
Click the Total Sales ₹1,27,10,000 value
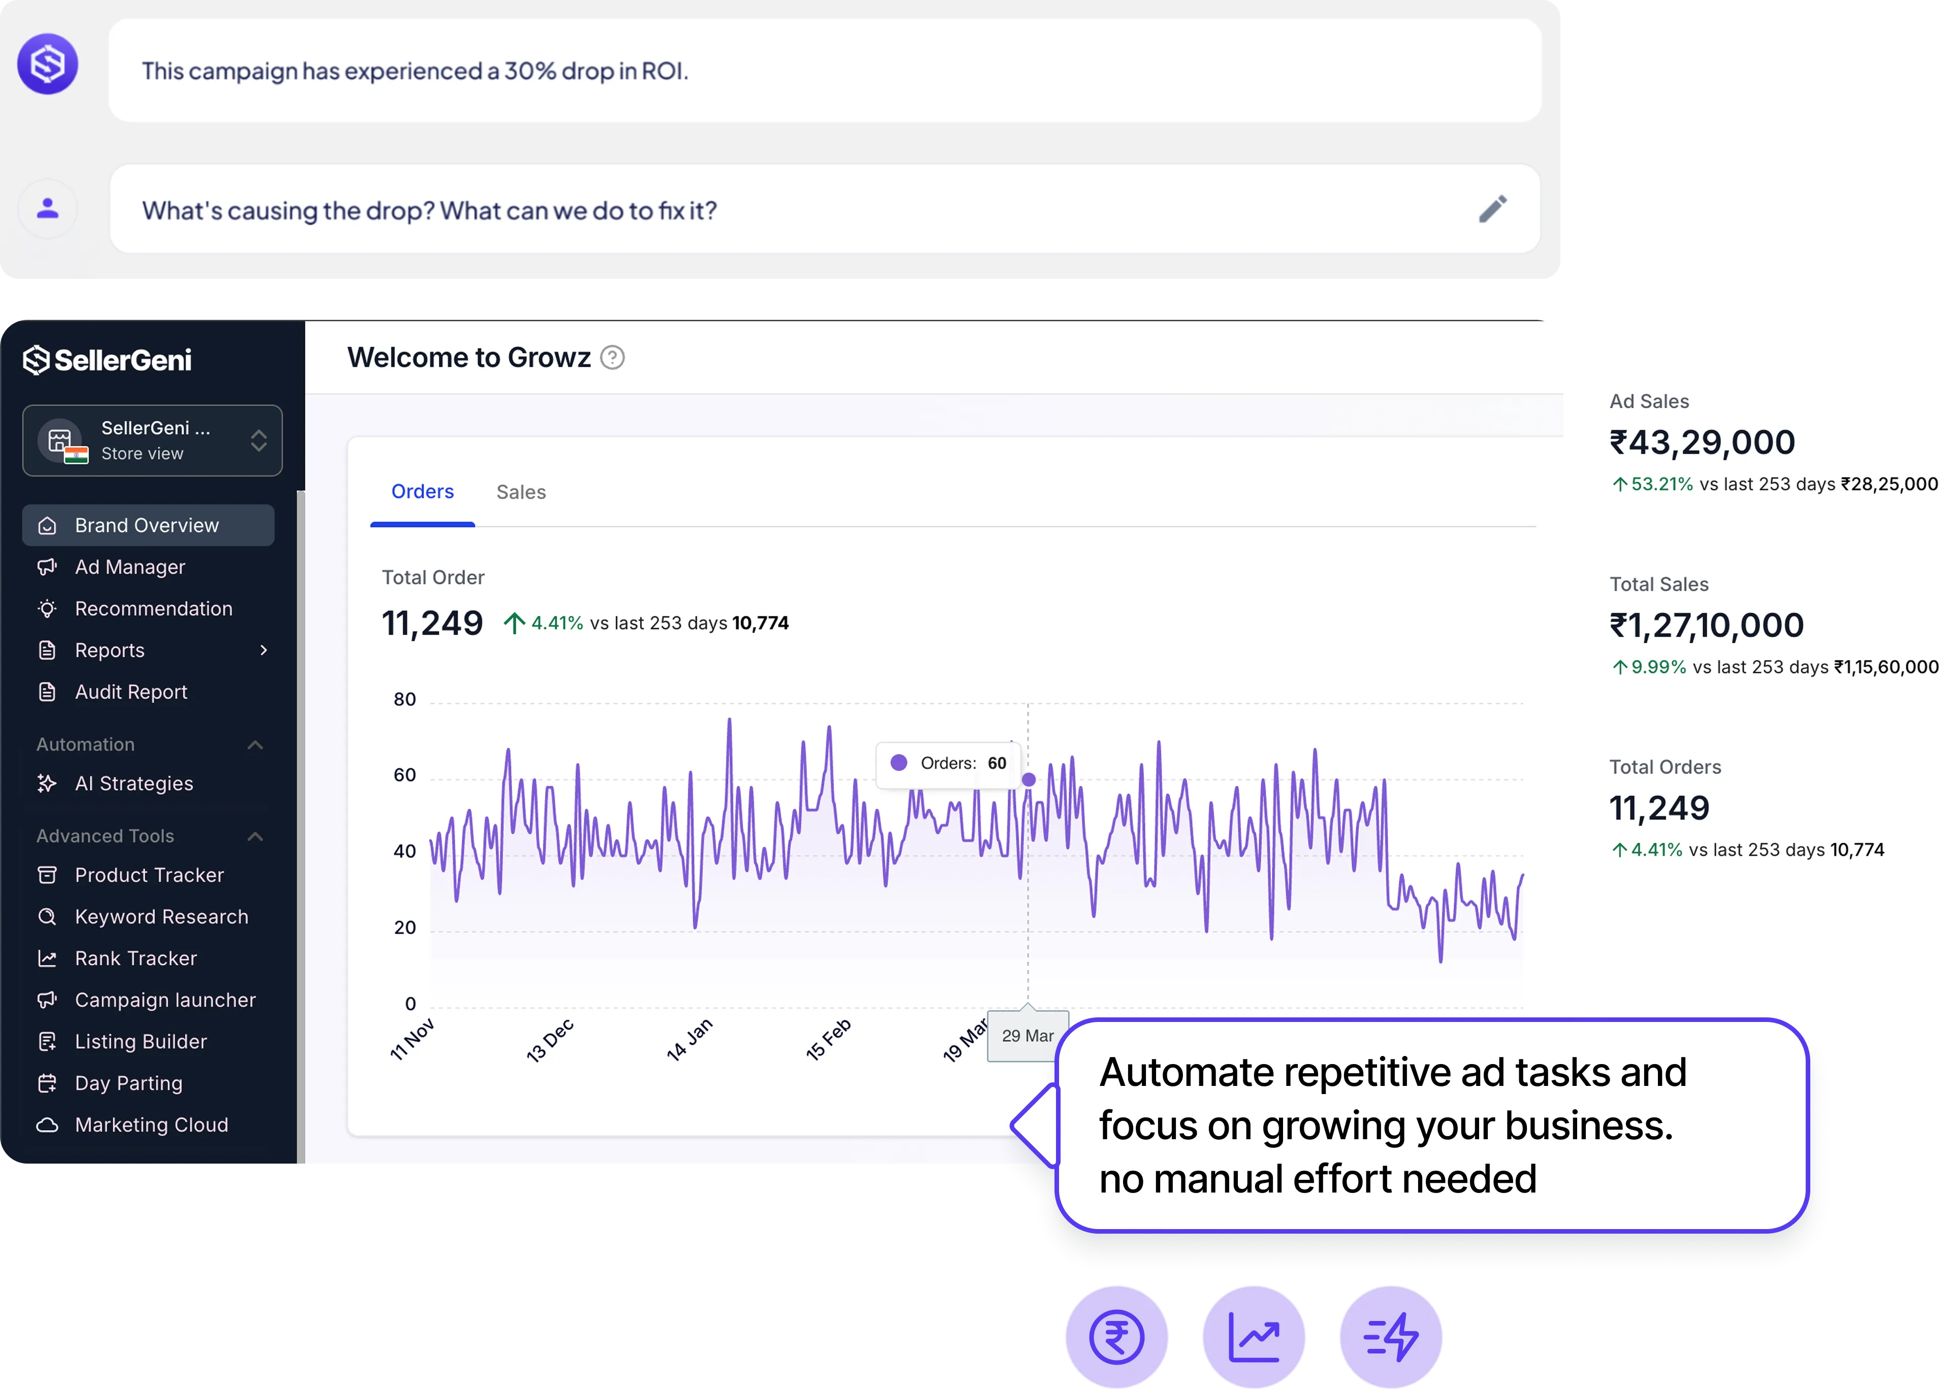click(1706, 625)
